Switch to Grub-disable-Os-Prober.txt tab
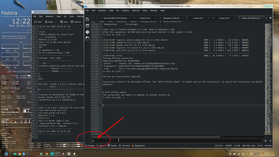 pyautogui.click(x=115, y=18)
